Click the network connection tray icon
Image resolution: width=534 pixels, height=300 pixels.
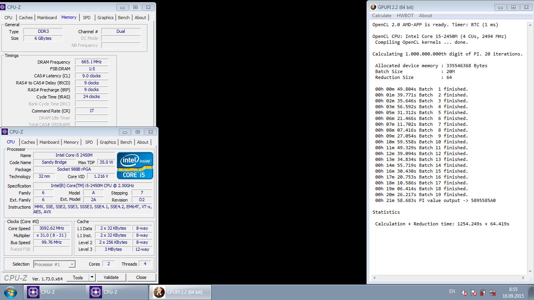click(x=493, y=293)
